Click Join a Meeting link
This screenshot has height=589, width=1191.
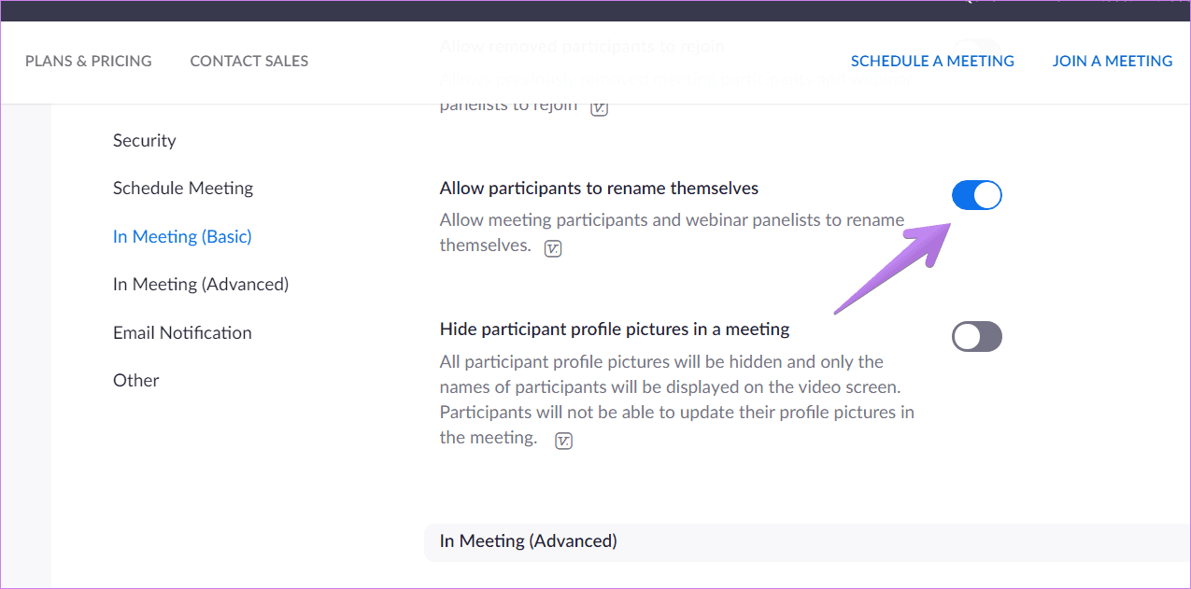[x=1113, y=61]
